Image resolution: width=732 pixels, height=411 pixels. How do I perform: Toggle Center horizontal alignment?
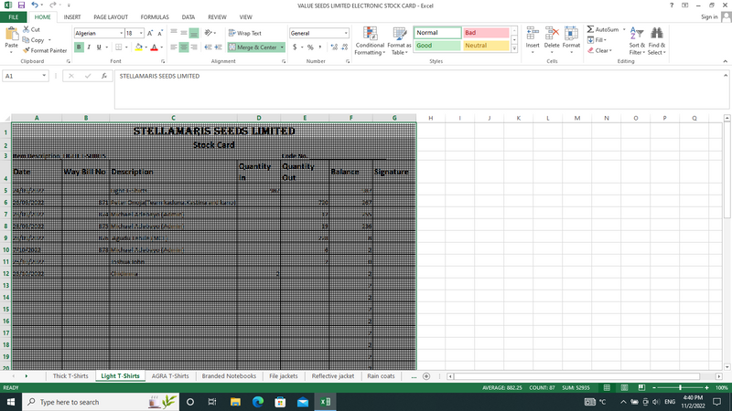[184, 47]
